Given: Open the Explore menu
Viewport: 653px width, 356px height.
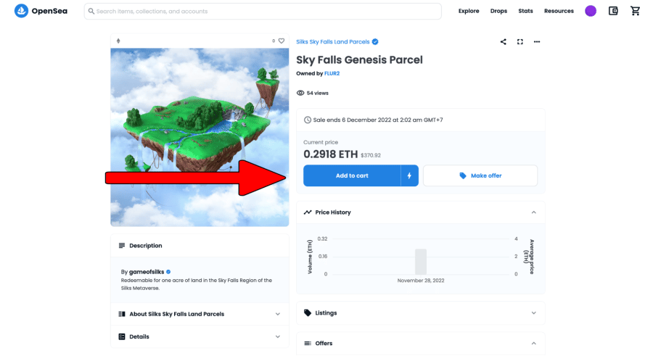Looking at the screenshot, I should (469, 11).
